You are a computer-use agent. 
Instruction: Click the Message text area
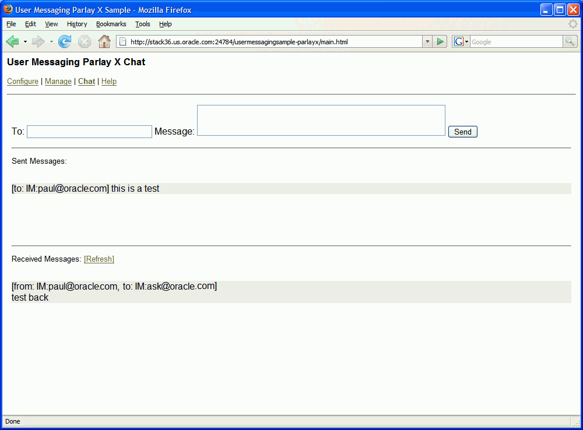coord(321,121)
